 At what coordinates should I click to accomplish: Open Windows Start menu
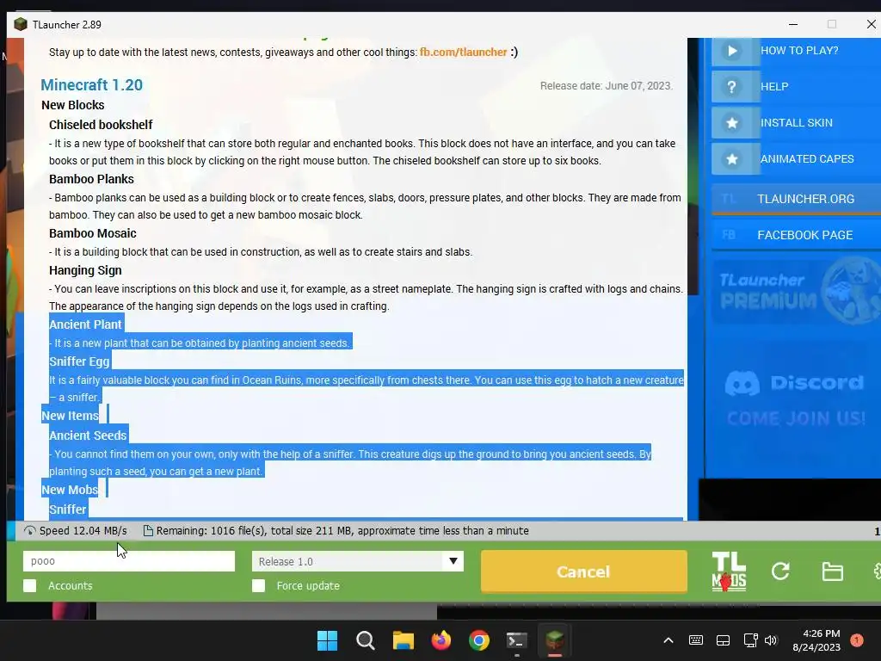(327, 640)
